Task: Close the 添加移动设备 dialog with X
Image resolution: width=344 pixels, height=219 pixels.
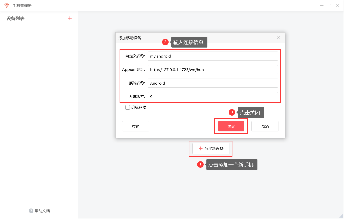Action: (x=278, y=38)
